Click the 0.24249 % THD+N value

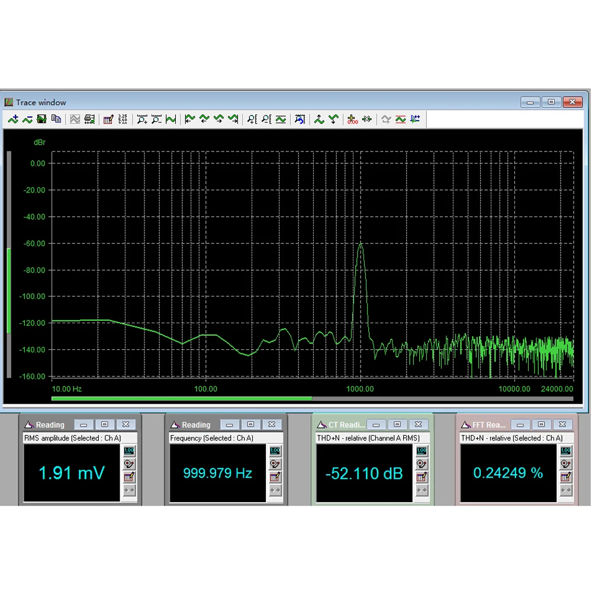(x=508, y=472)
